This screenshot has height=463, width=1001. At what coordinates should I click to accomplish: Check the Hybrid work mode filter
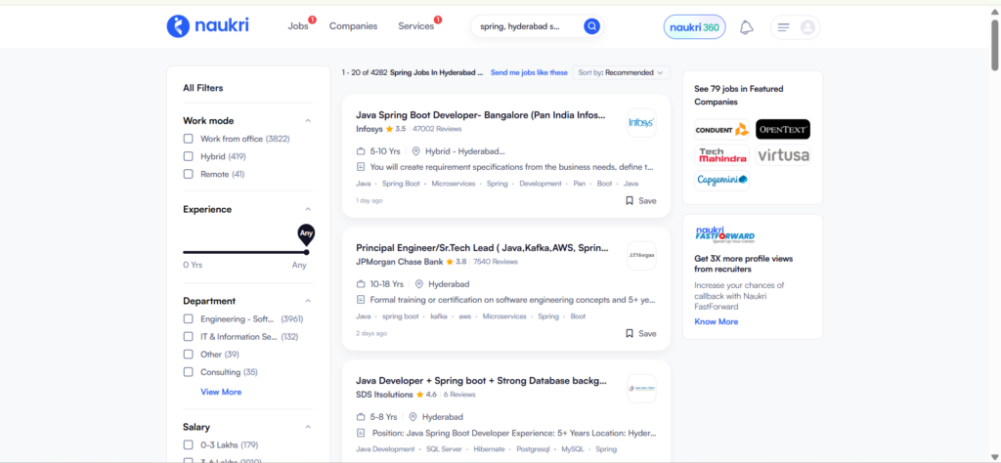tap(189, 156)
